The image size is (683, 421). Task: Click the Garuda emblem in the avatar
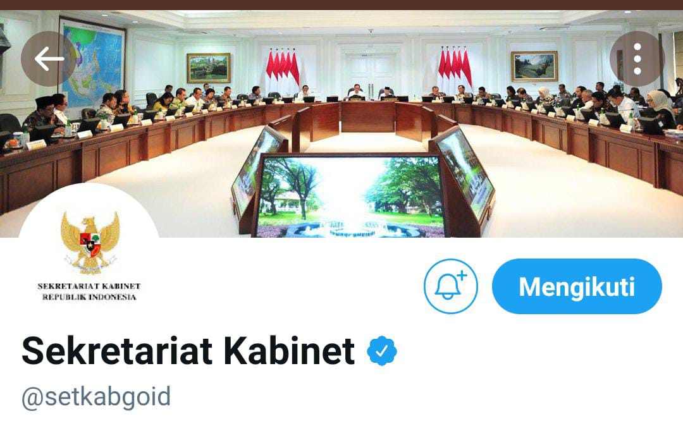click(90, 242)
